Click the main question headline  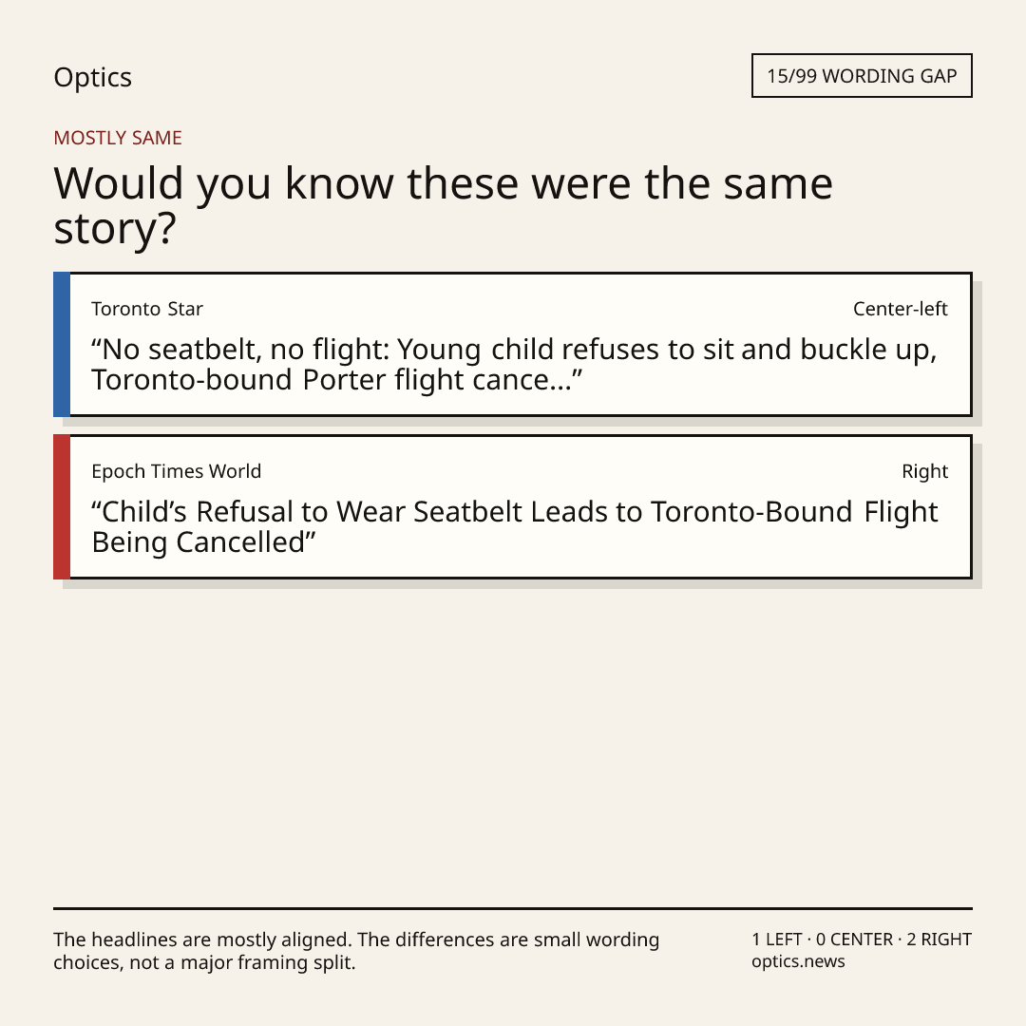pos(443,205)
